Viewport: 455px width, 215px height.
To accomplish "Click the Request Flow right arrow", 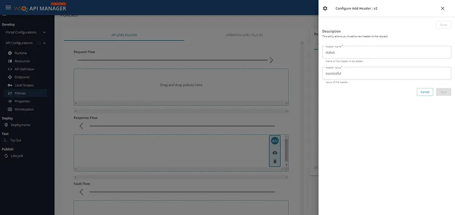I will click(x=271, y=60).
